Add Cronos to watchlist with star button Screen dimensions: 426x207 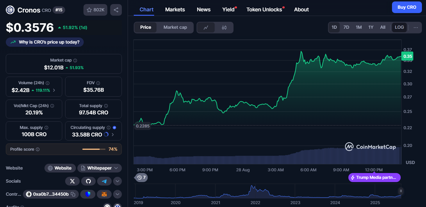pos(95,10)
